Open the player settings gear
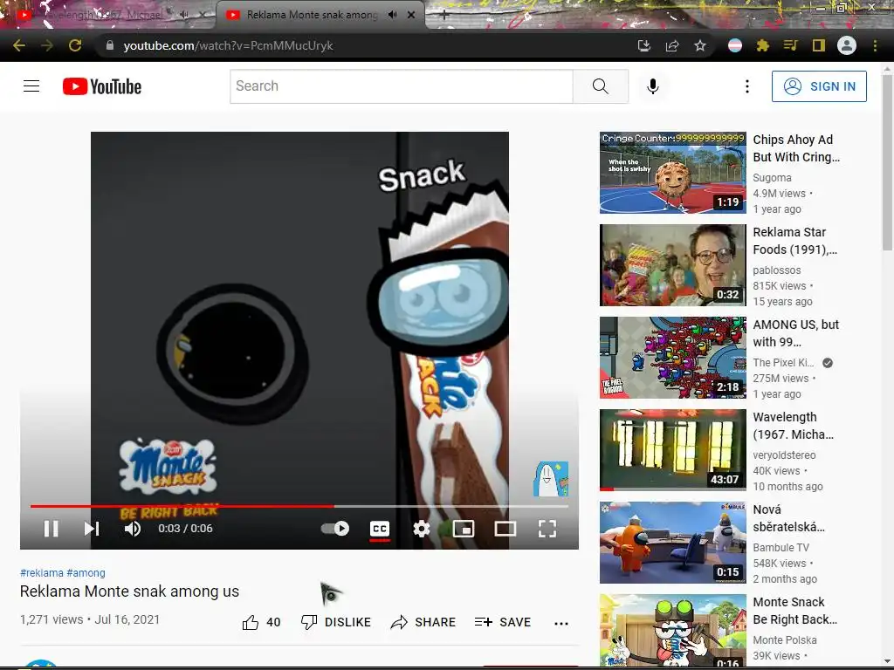894x670 pixels. tap(422, 529)
